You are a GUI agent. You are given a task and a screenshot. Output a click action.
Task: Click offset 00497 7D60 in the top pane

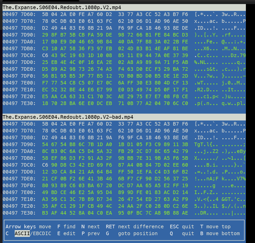tap(19, 14)
